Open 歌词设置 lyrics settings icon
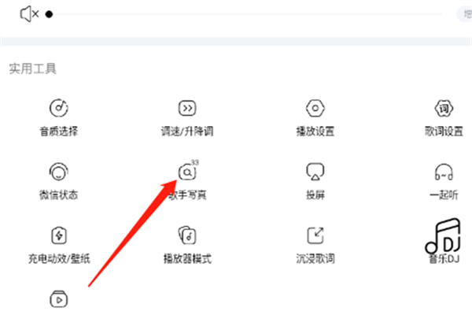Screen dimensions: 472x315 444,108
